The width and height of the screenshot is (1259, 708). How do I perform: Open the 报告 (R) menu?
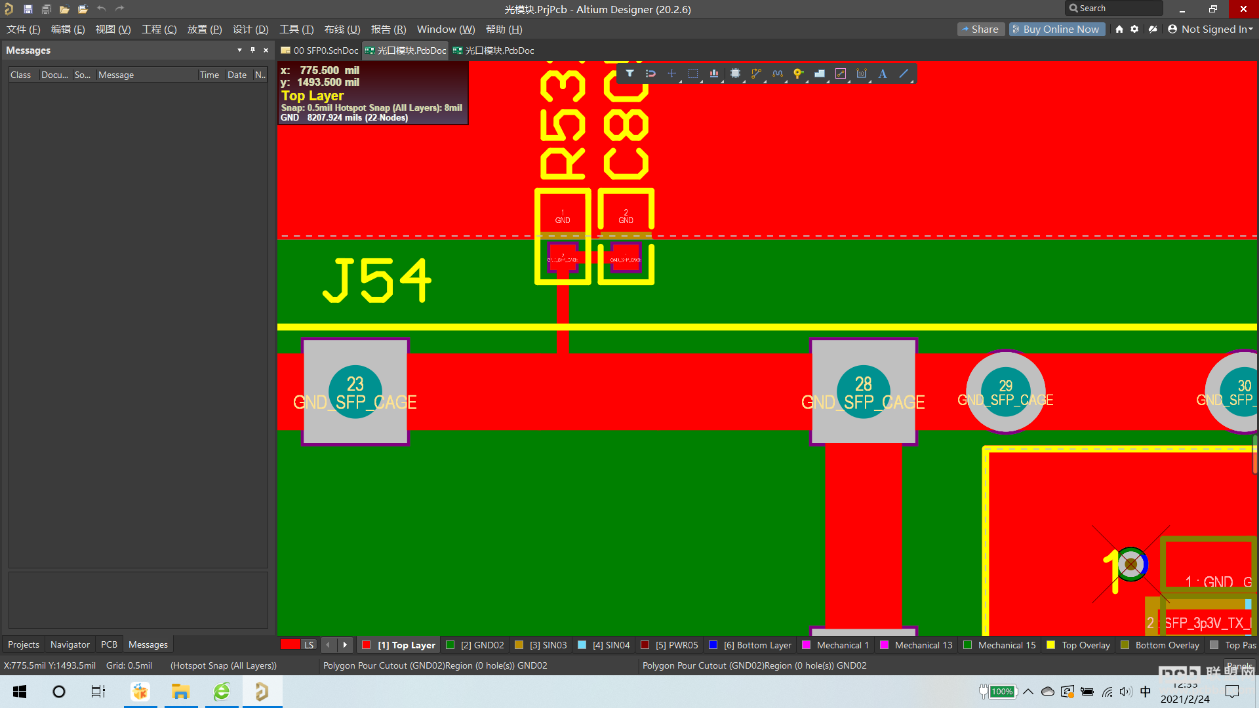(388, 29)
